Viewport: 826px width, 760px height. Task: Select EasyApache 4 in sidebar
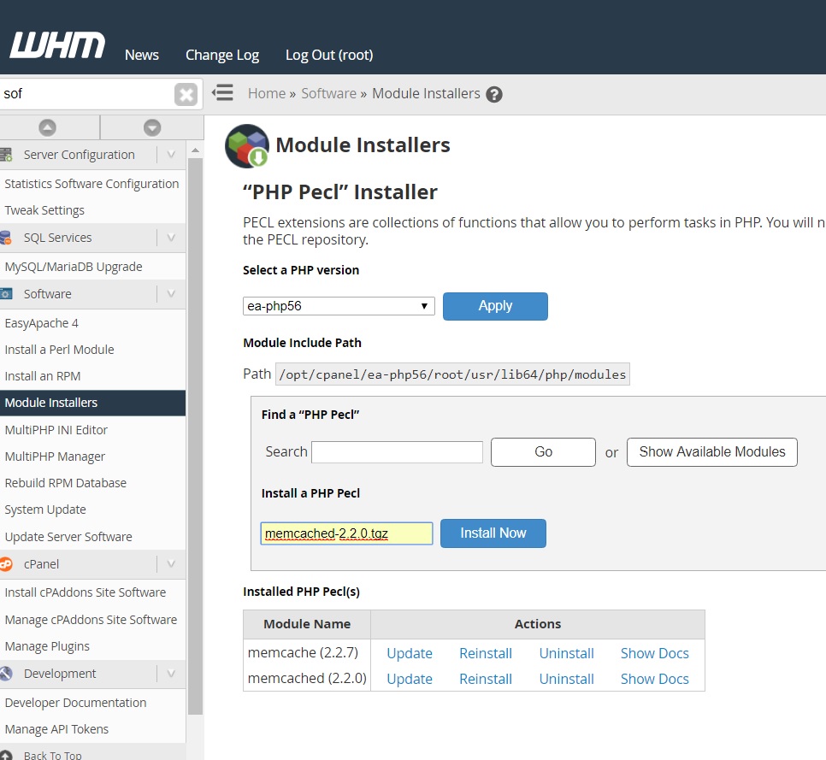pyautogui.click(x=42, y=323)
